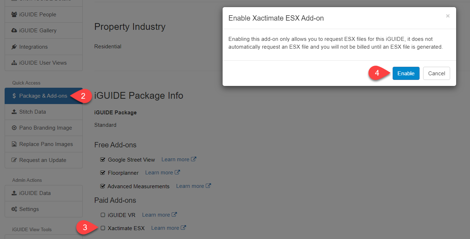Open iGUIDE Data under Admin Actions

click(44, 193)
